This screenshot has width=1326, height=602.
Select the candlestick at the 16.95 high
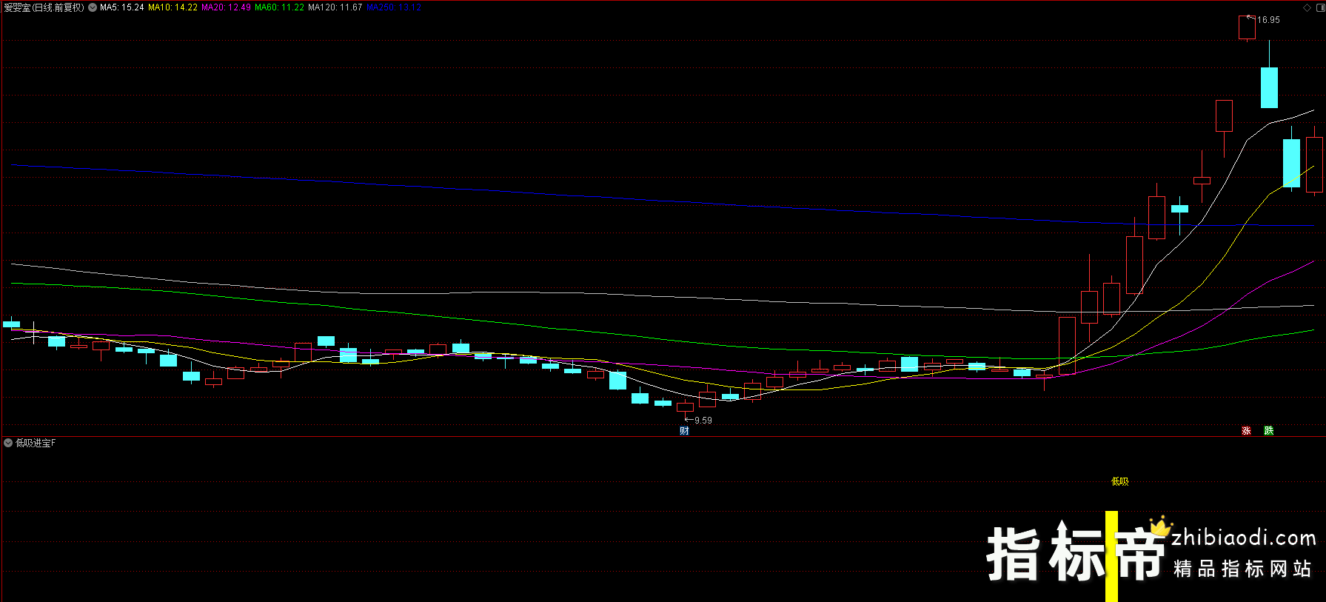[x=1247, y=27]
